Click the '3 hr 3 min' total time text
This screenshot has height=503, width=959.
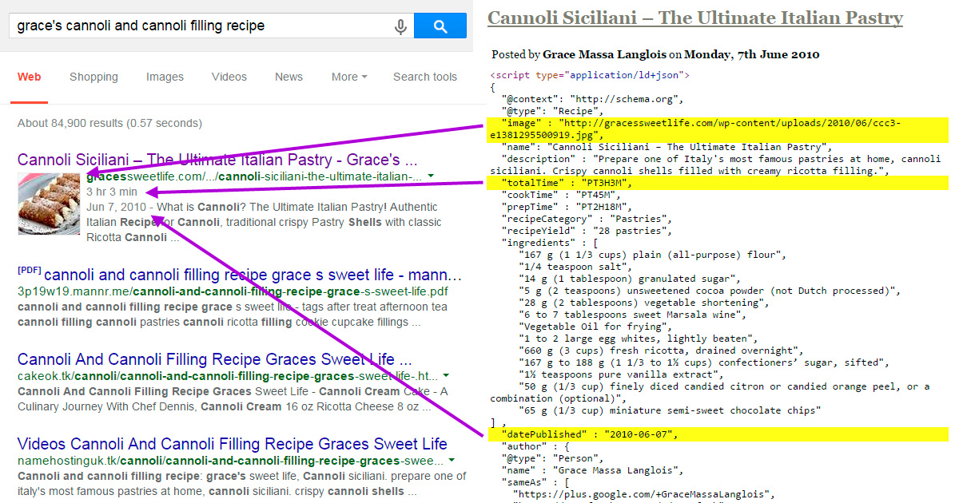click(112, 192)
